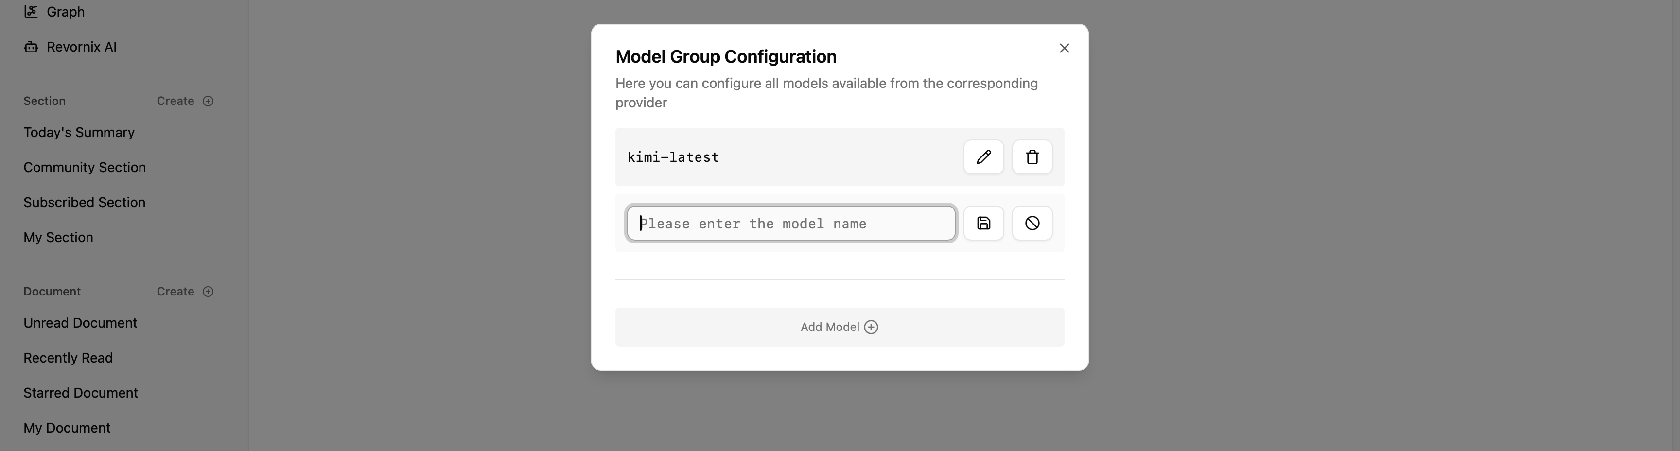The image size is (1680, 451).
Task: Click the Graph icon in sidebar
Action: click(x=31, y=12)
